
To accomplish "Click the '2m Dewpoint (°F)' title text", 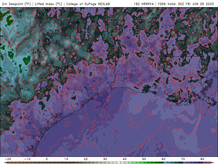I will (16, 4).
